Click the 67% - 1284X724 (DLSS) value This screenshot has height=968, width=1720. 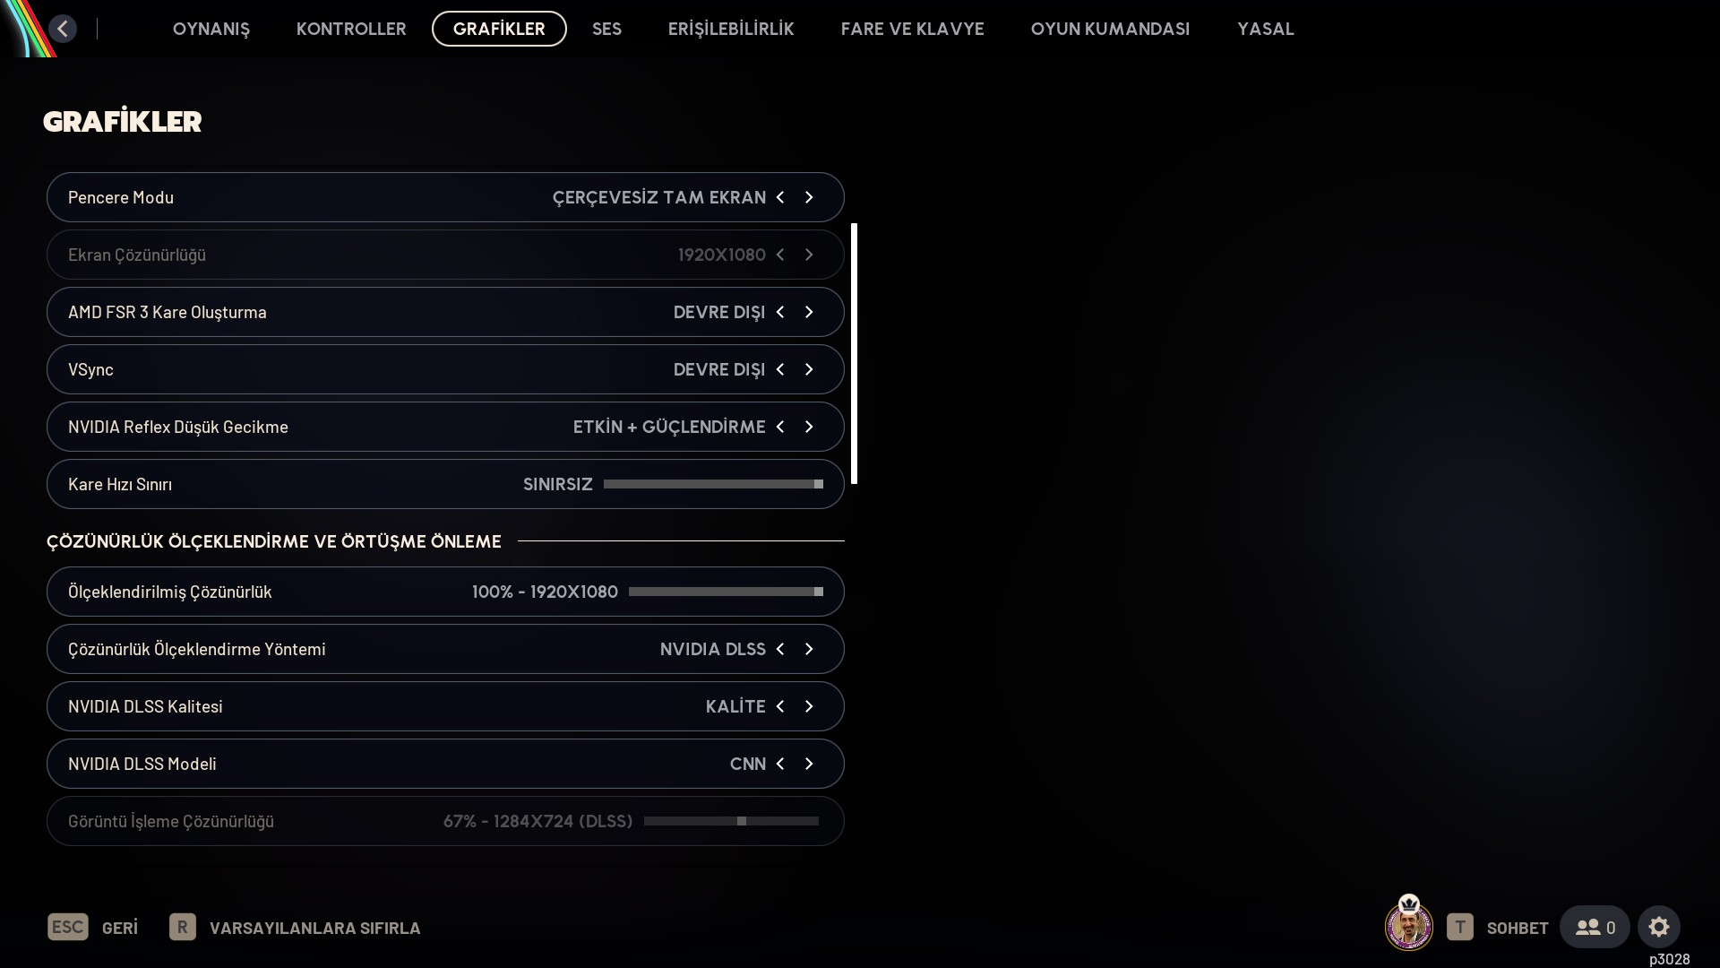tap(538, 821)
